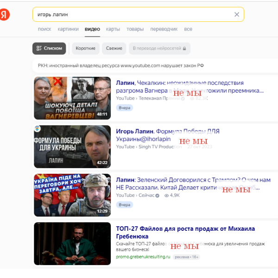Click 'Вчера' tag under Лапин, Чекалкин video
Image resolution: width=278 pixels, height=278 pixels.
125,108
